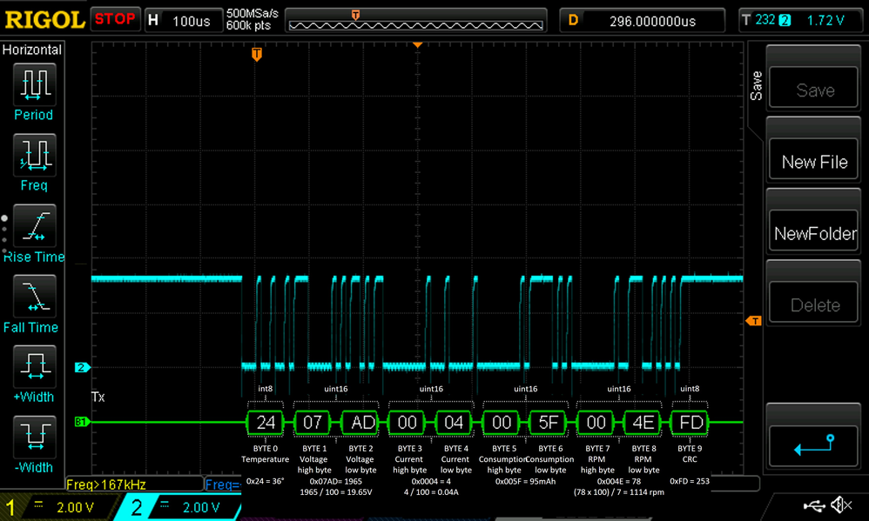Click the Horizontal menu title

coord(31,50)
